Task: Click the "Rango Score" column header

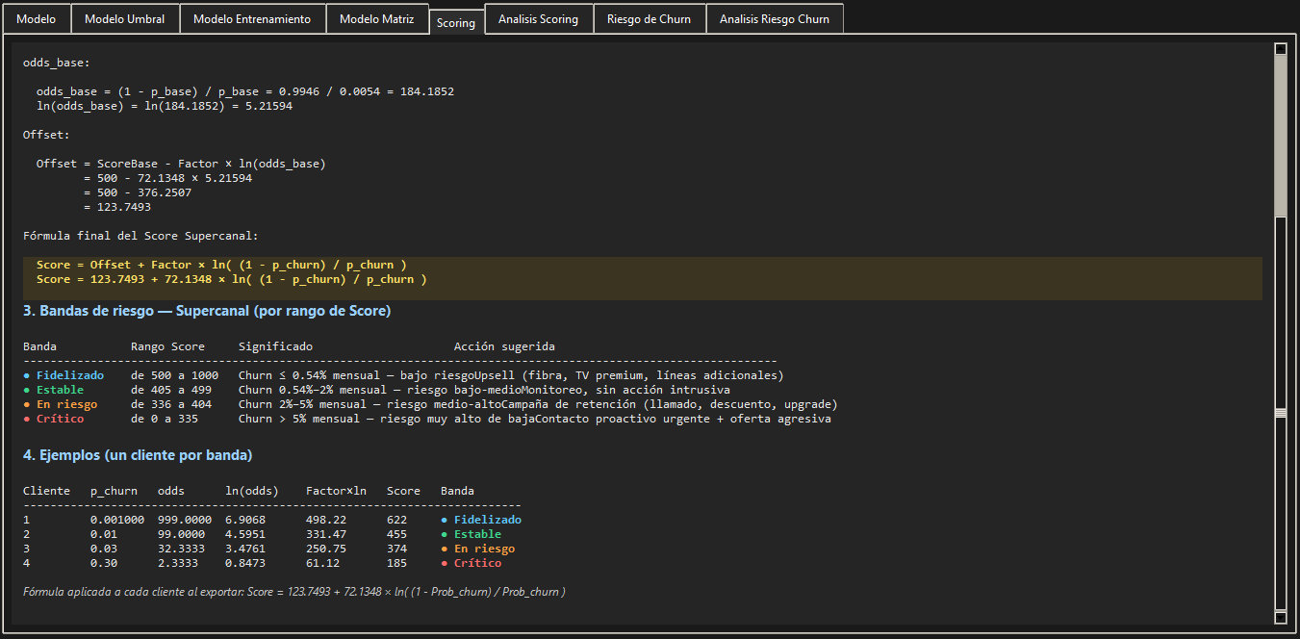Action: tap(167, 346)
